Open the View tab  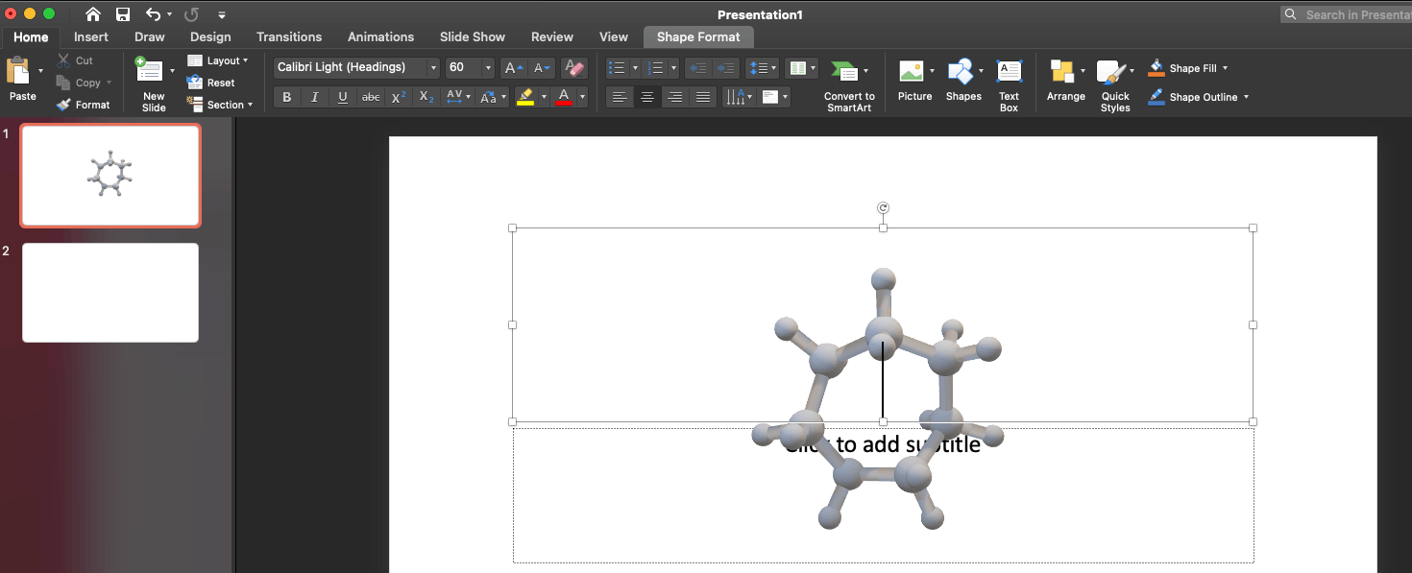614,36
